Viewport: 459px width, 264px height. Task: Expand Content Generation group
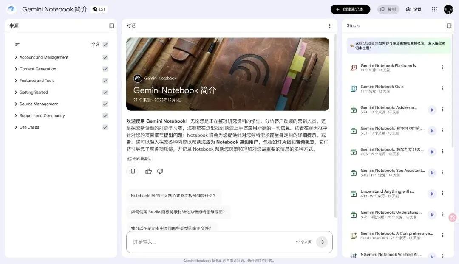click(16, 69)
